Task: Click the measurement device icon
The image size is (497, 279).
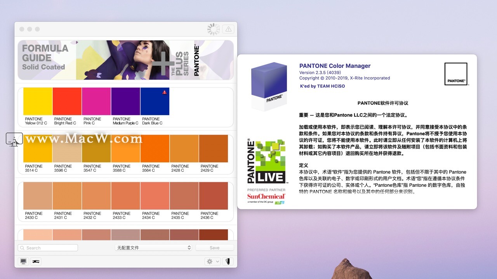Action: [36, 262]
